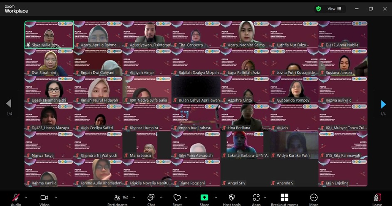Open the Chat panel
This screenshot has height=206, width=392.
(151, 198)
